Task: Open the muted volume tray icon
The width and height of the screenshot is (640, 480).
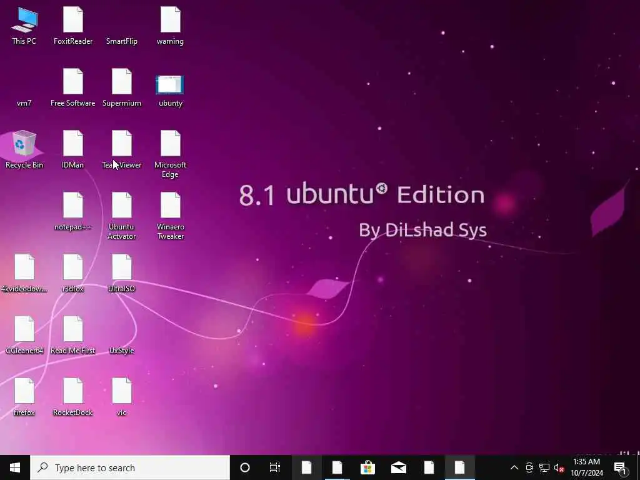Action: click(x=559, y=468)
